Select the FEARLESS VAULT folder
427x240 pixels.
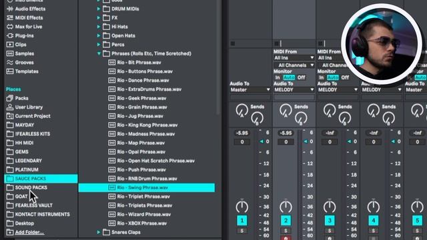click(x=29, y=205)
